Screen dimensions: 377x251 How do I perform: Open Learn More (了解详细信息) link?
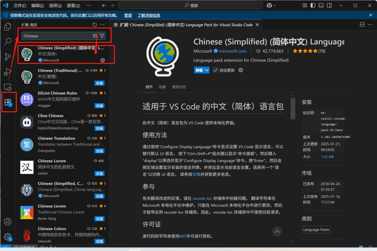pyautogui.click(x=149, y=15)
